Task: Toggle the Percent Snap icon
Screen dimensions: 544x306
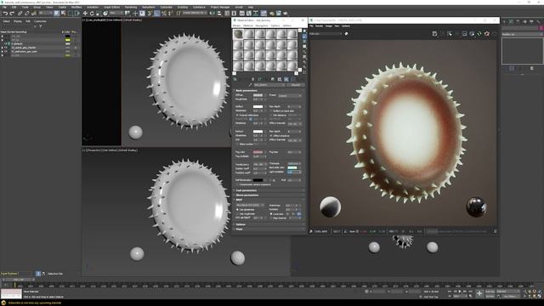Action: click(163, 14)
